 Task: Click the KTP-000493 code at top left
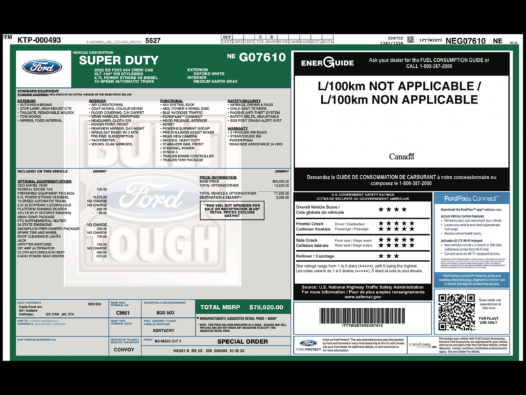click(x=39, y=40)
